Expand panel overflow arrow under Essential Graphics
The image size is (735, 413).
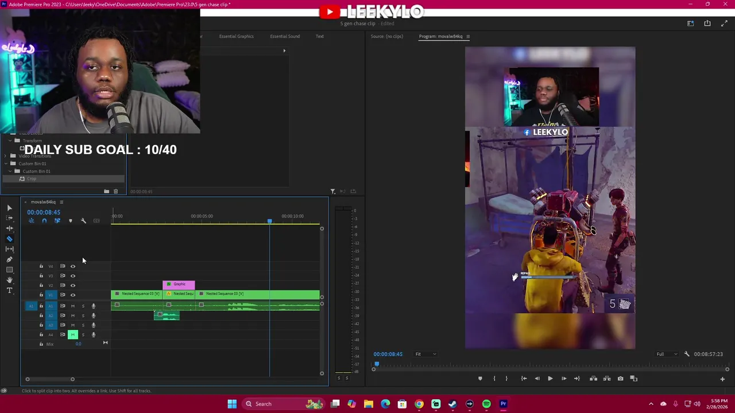coord(284,50)
